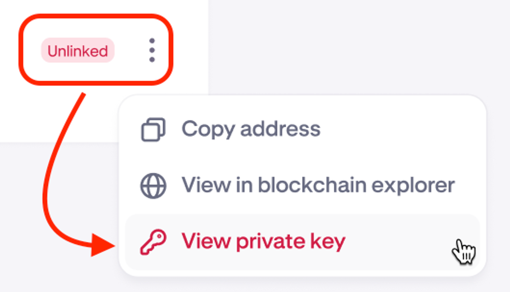The image size is (510, 292).
Task: Select the Copy address menu entry
Action: click(251, 129)
